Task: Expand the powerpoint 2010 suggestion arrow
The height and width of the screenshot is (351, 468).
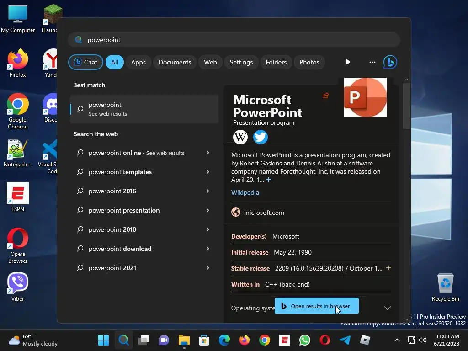Action: click(208, 229)
